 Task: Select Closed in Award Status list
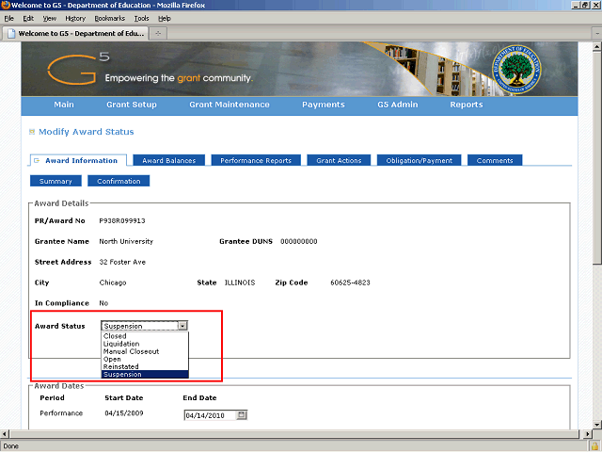145,336
